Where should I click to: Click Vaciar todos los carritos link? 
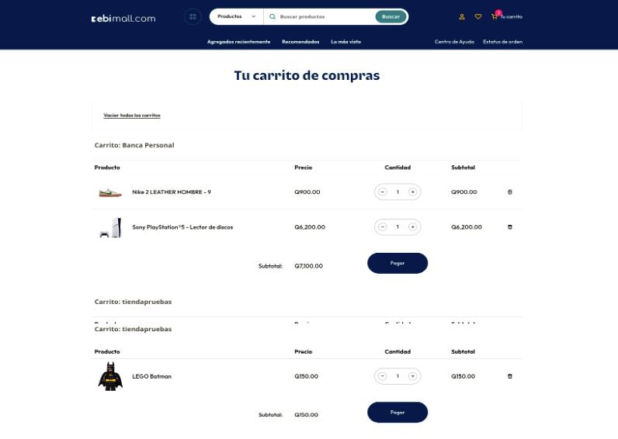coord(132,116)
